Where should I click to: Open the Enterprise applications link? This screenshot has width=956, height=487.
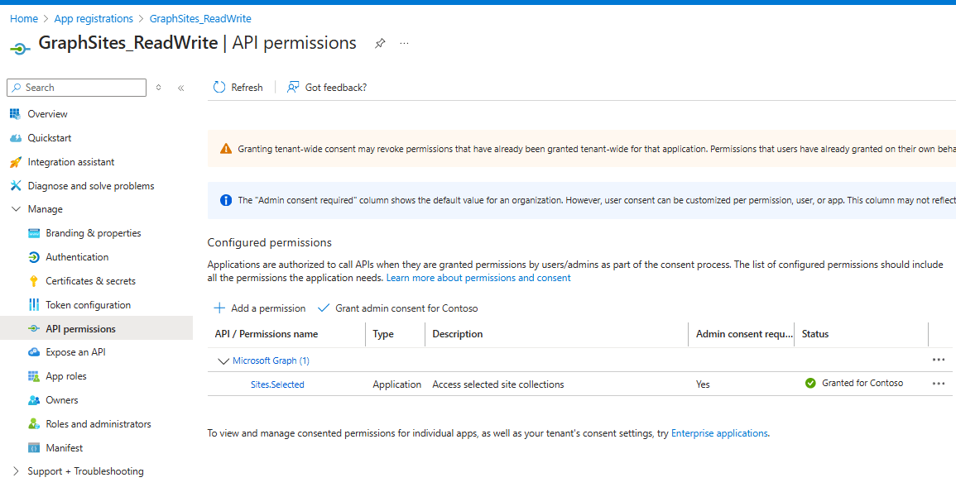(x=719, y=432)
